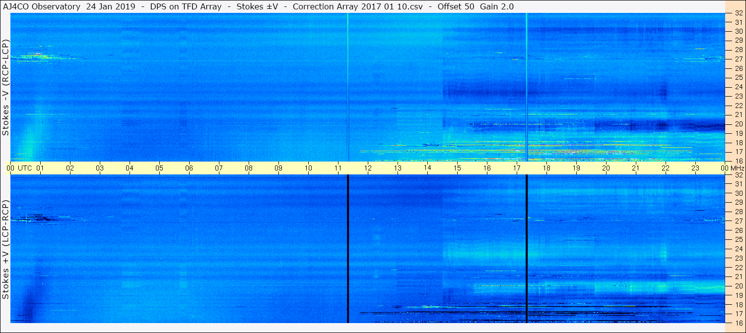Click hour '12' on the UTC time axis
The width and height of the screenshot is (746, 333).
tap(368, 168)
